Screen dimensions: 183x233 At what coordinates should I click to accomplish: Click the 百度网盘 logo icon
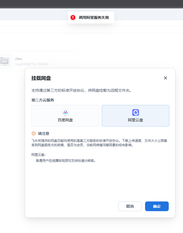[x=65, y=112]
